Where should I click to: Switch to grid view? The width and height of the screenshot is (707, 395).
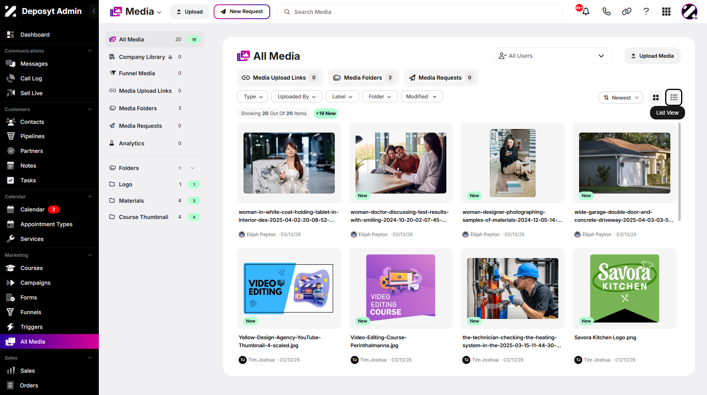pyautogui.click(x=656, y=98)
